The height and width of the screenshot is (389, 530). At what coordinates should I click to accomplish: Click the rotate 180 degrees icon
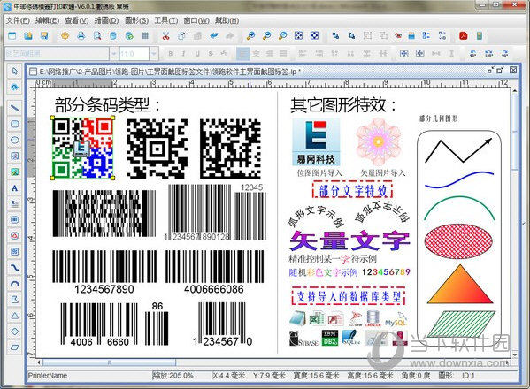488,53
